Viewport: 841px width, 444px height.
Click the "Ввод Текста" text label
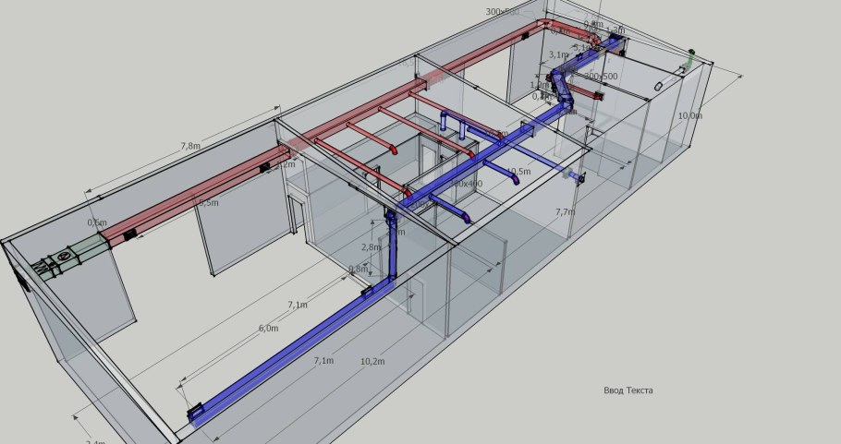(x=628, y=390)
